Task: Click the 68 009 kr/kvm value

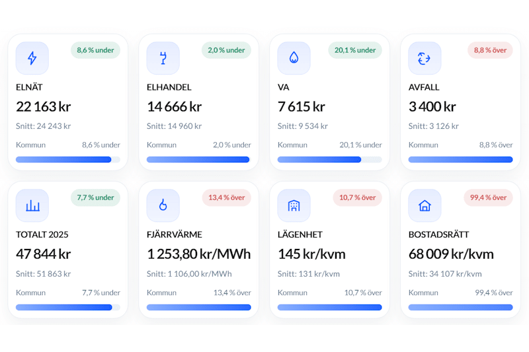Action: pos(451,254)
